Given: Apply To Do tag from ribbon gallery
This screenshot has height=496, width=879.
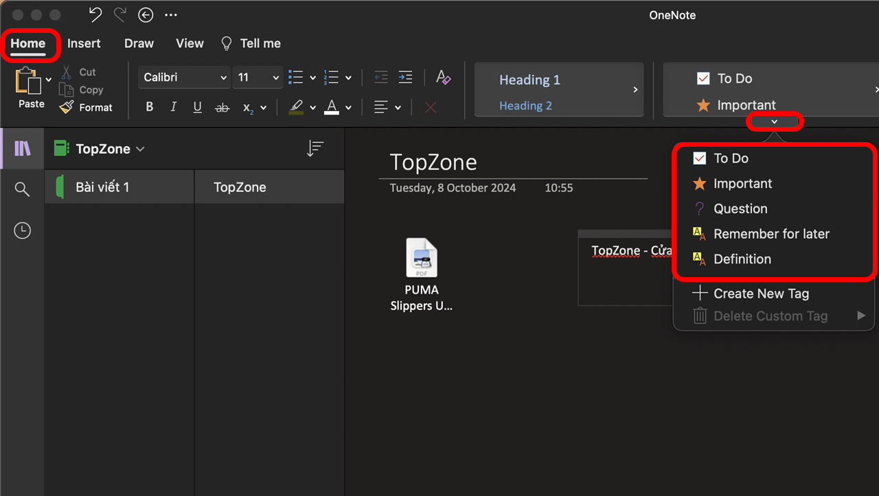Looking at the screenshot, I should click(x=724, y=78).
